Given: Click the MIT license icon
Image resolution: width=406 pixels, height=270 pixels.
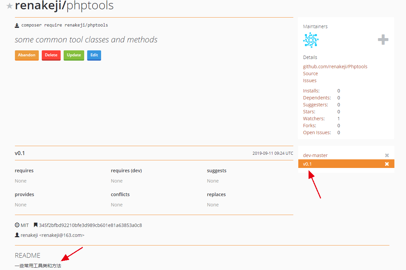Looking at the screenshot, I should point(17,225).
